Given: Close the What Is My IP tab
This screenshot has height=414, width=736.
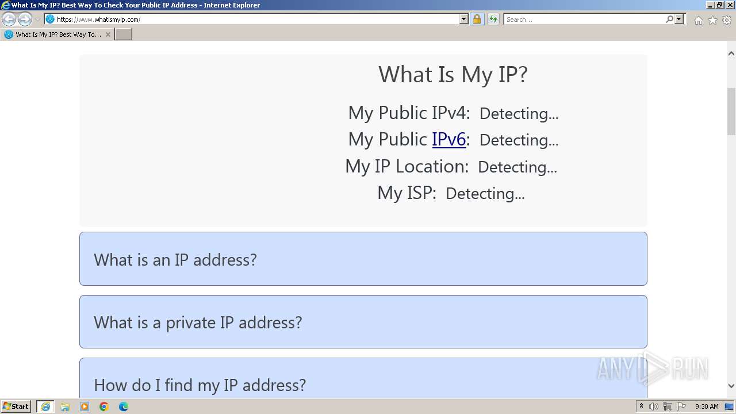Looking at the screenshot, I should coord(108,34).
